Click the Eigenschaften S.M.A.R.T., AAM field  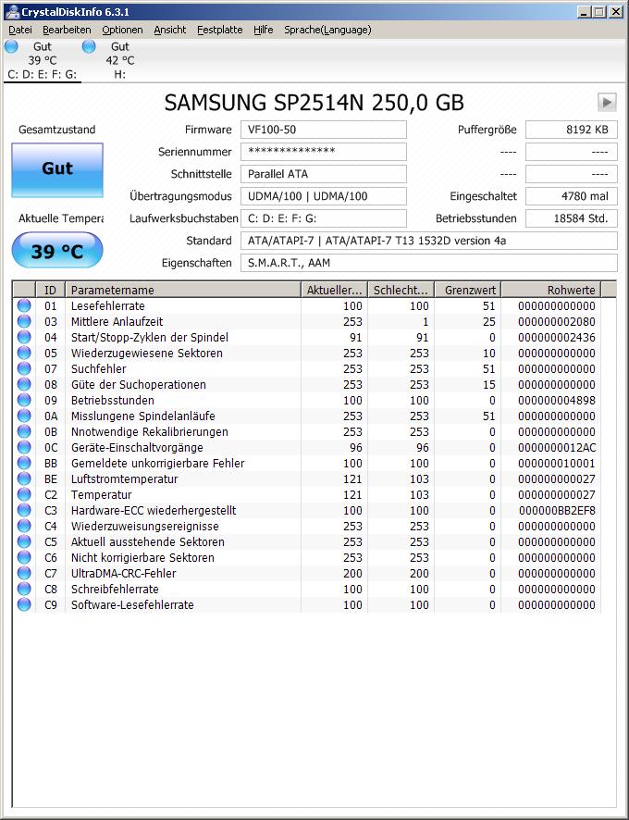[429, 263]
